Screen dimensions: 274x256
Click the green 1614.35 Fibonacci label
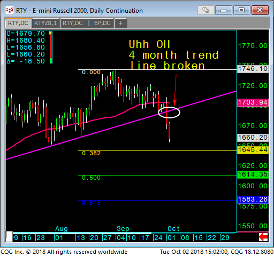pyautogui.click(x=253, y=174)
